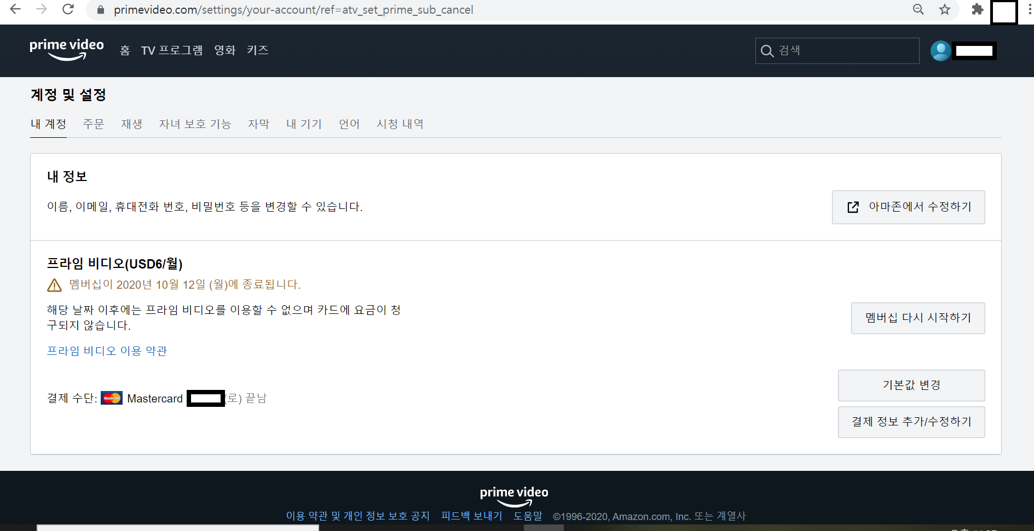Image resolution: width=1034 pixels, height=531 pixels.
Task: Open the extensions puzzle icon
Action: 978,9
